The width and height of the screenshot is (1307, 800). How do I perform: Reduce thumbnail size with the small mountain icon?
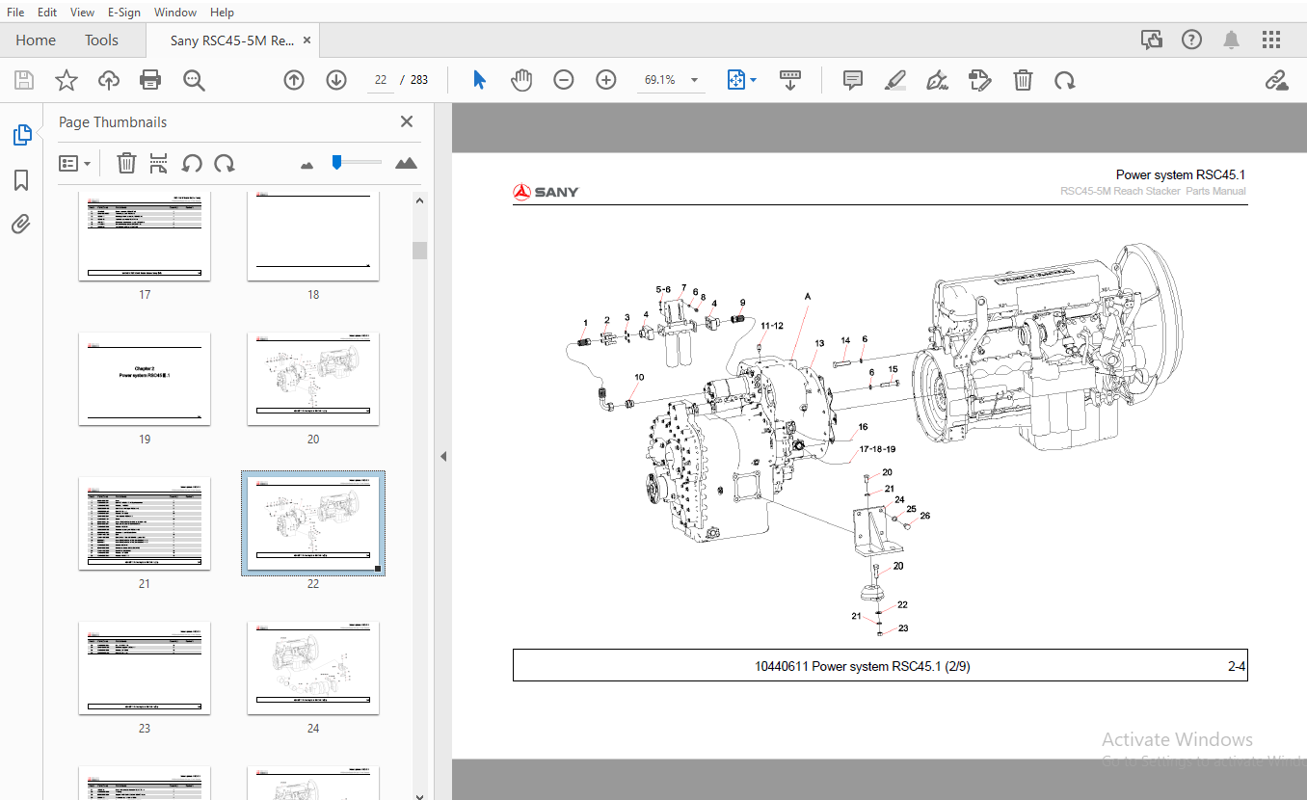click(307, 165)
